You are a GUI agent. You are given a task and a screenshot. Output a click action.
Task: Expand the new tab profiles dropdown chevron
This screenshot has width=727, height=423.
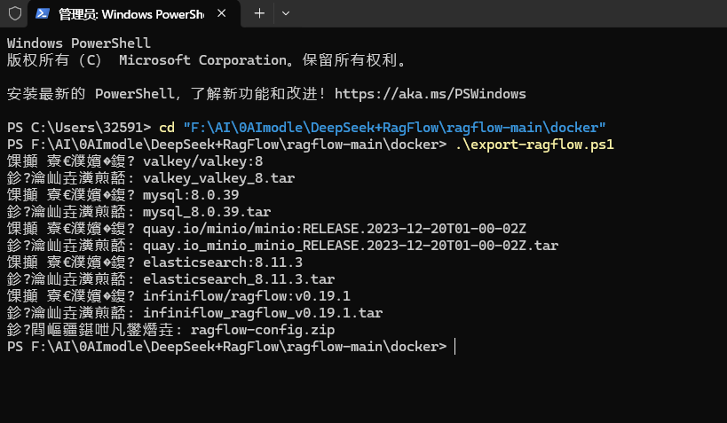click(286, 13)
